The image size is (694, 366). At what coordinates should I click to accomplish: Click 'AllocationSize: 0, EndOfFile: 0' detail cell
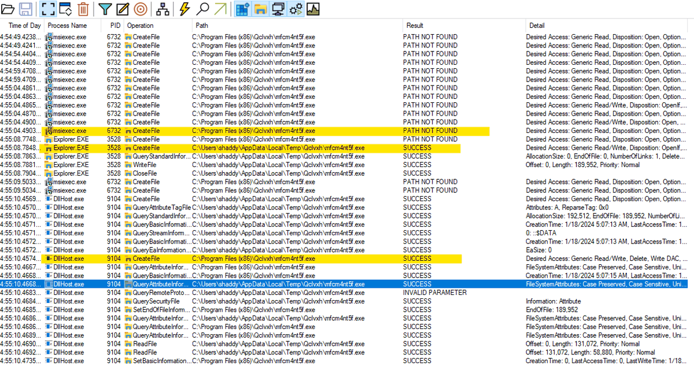[x=606, y=157]
